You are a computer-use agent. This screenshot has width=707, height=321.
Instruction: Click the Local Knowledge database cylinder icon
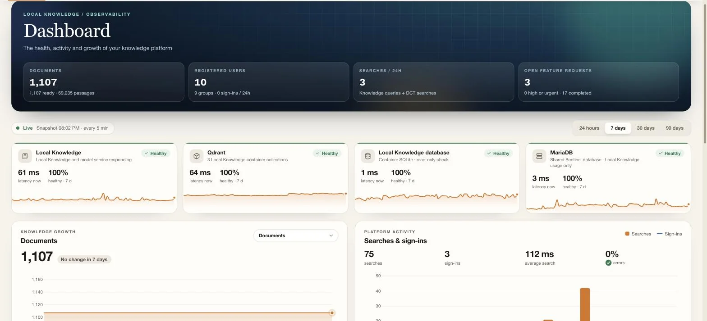click(368, 156)
